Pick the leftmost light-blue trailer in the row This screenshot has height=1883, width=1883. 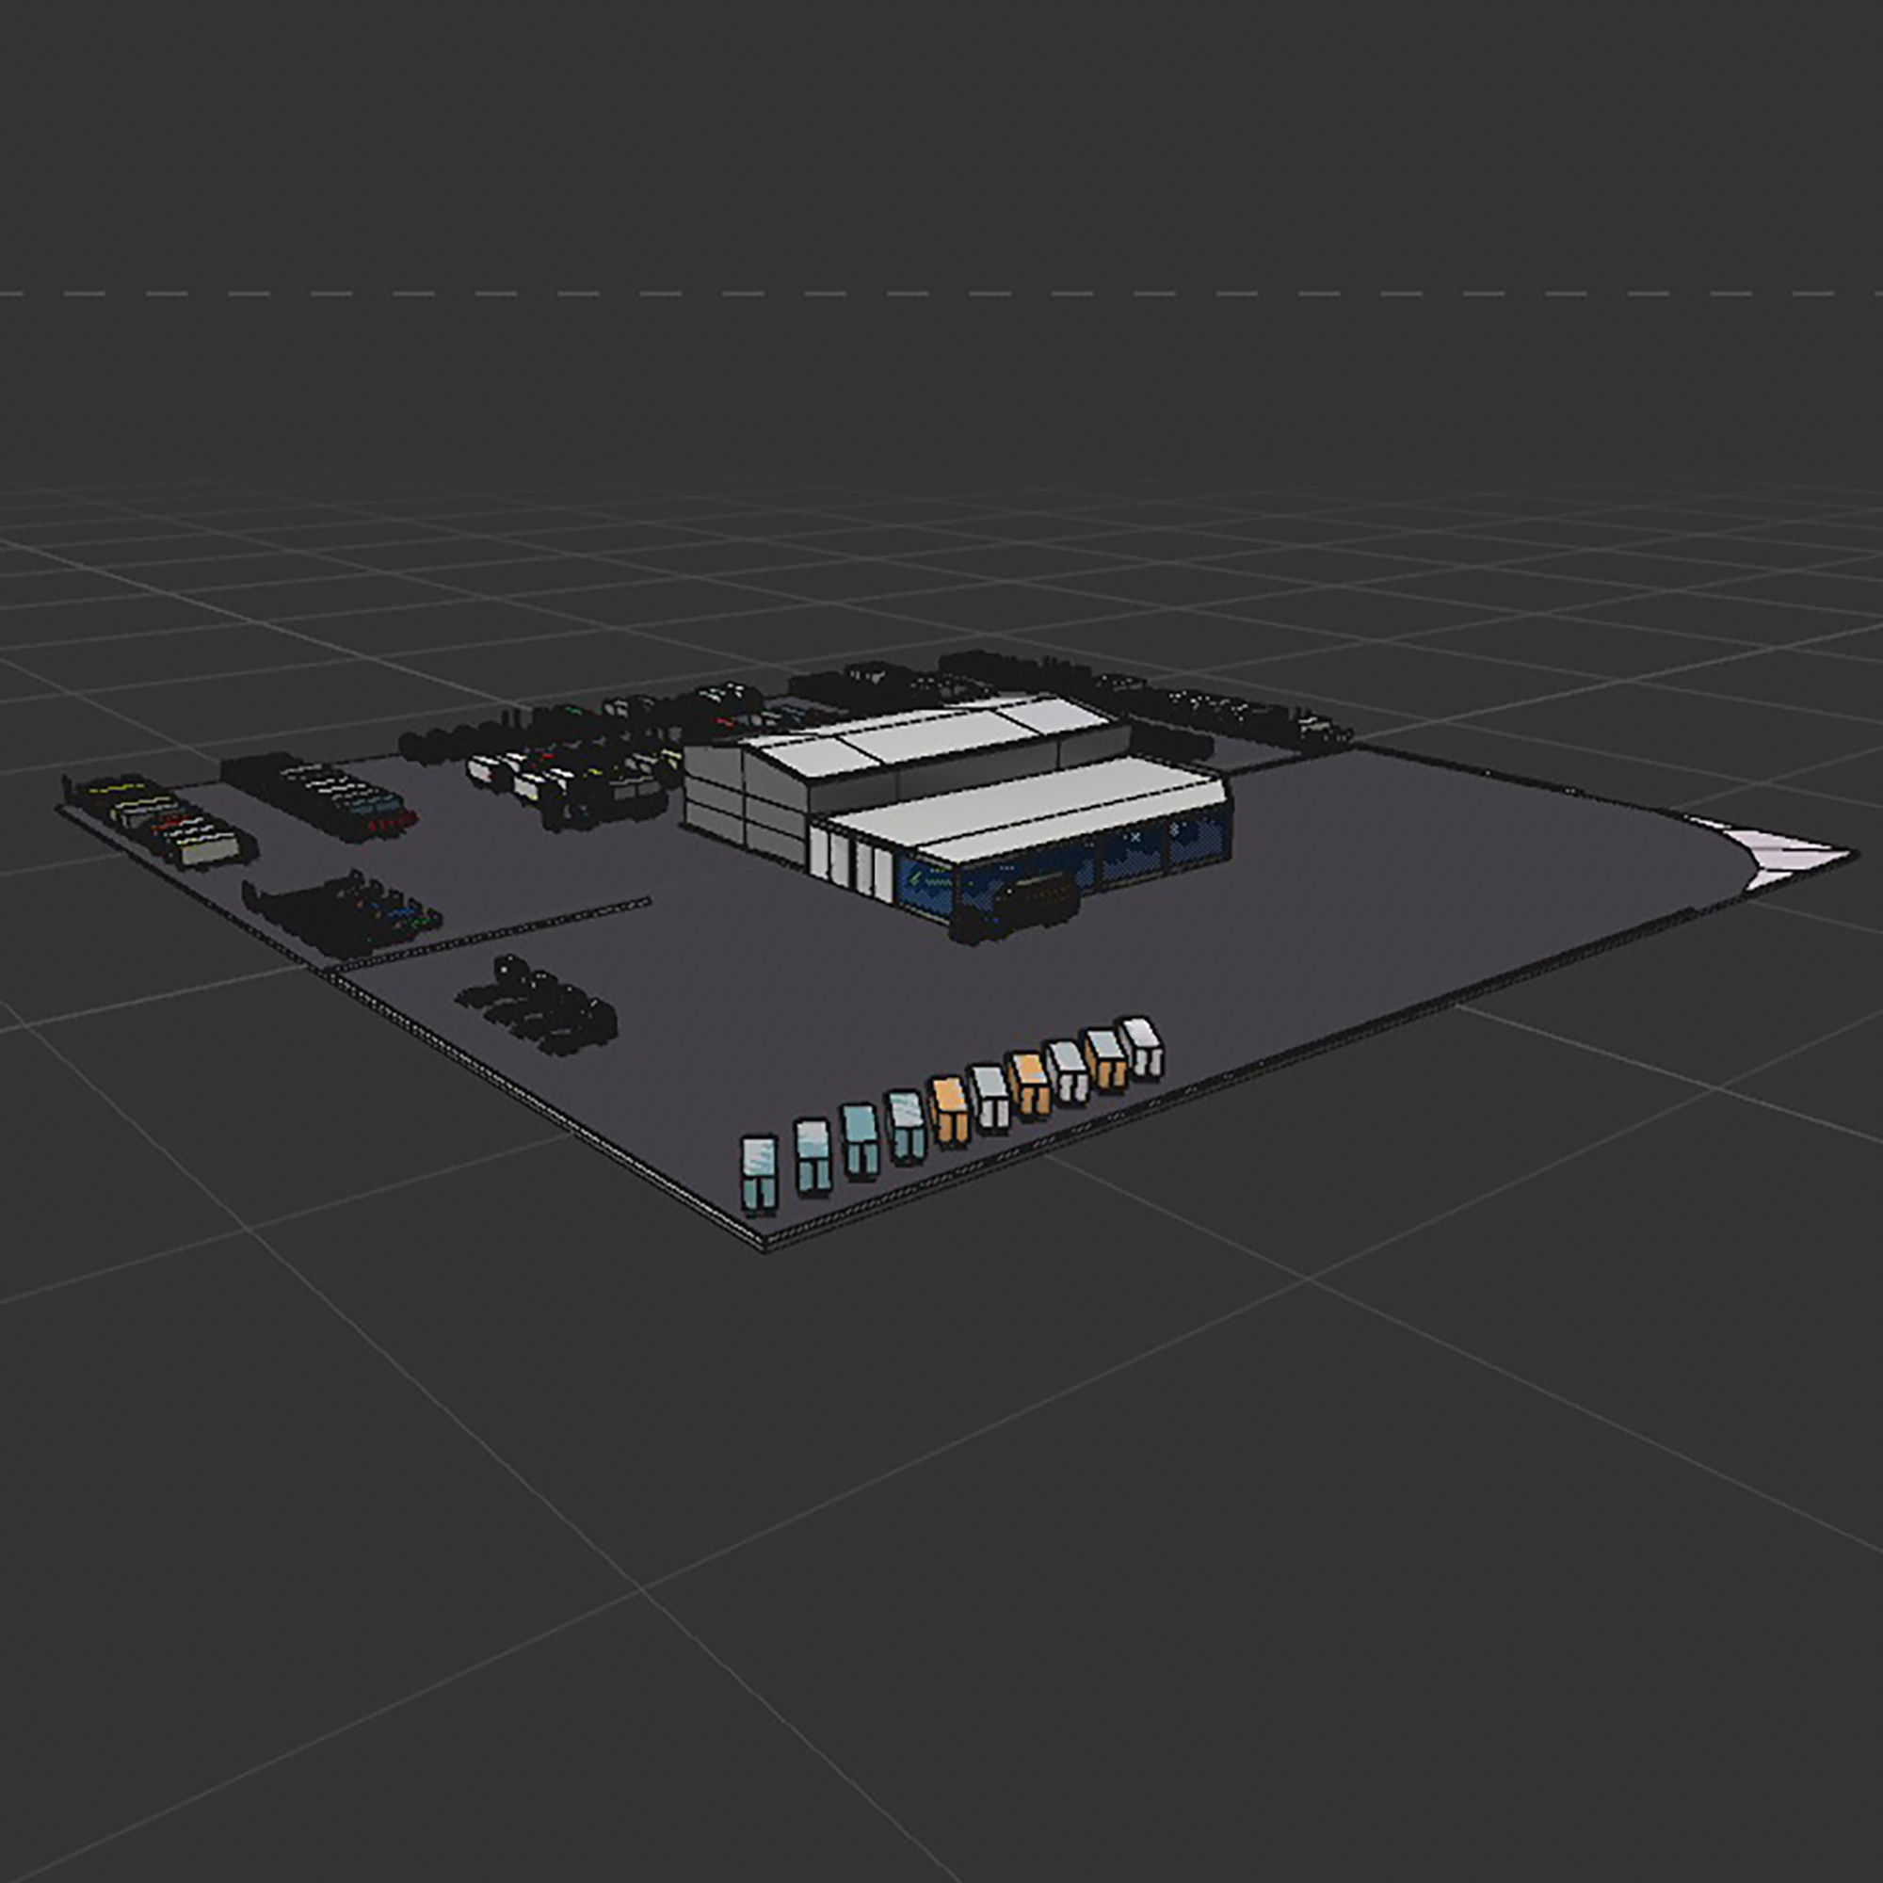pyautogui.click(x=758, y=1173)
